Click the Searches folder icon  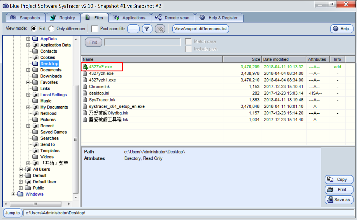(36, 138)
